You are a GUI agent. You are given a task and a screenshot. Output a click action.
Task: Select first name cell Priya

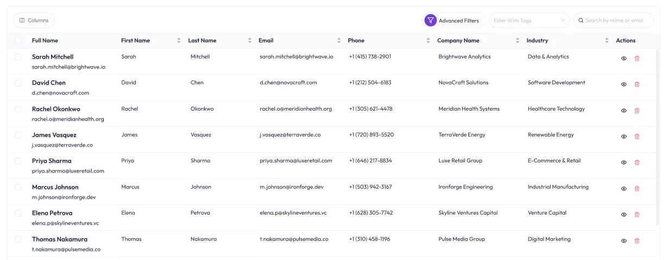pos(128,161)
